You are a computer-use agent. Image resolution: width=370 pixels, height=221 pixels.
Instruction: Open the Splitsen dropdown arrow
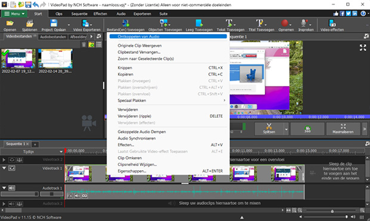tap(286, 129)
